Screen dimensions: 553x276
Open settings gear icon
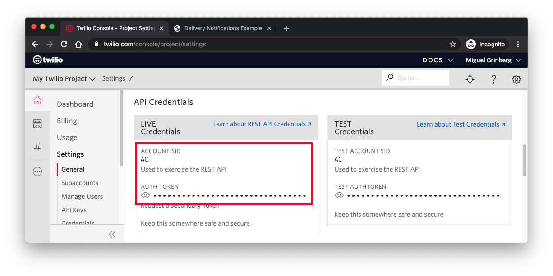click(516, 79)
